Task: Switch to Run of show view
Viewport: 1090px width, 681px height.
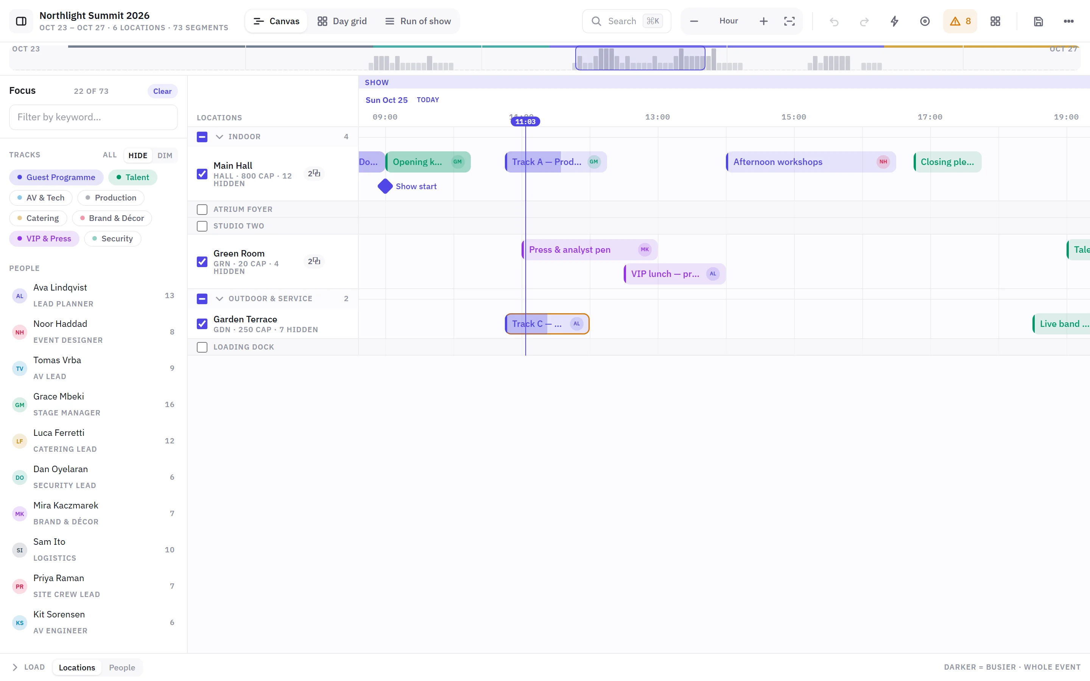Action: pyautogui.click(x=418, y=21)
